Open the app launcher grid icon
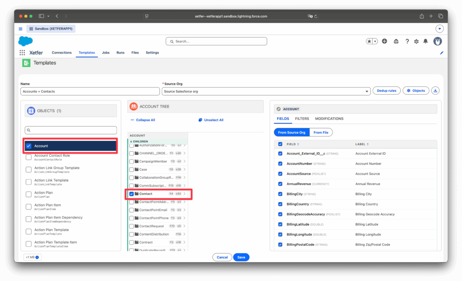The height and width of the screenshot is (281, 462). pos(22,53)
